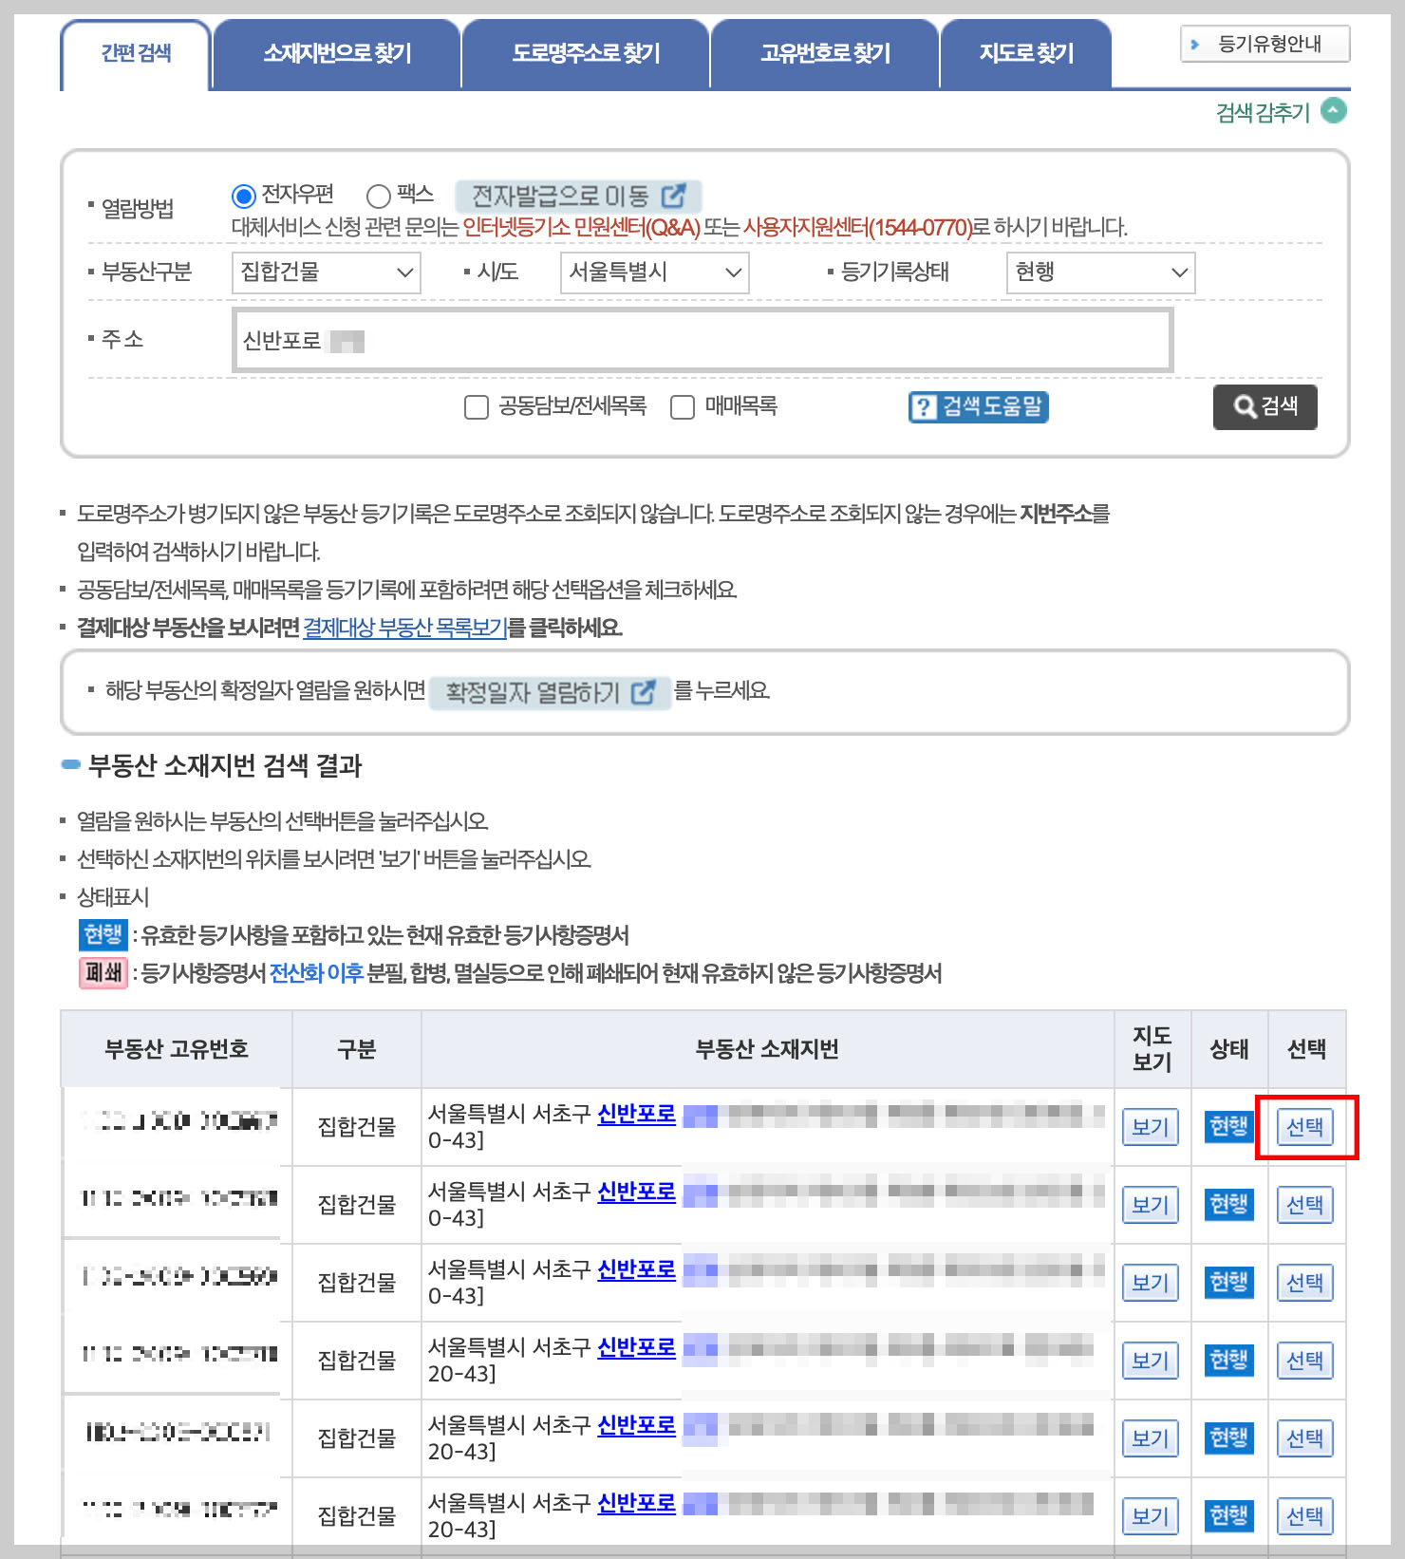
Task: Collapse search with 검색 감추기 arrow icon
Action: [1333, 111]
